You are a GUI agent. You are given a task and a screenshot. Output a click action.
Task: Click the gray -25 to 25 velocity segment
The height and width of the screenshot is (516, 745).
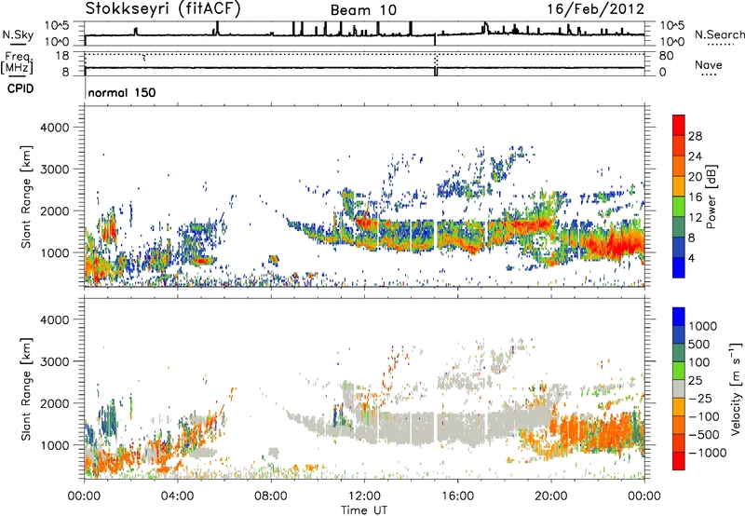pyautogui.click(x=679, y=388)
